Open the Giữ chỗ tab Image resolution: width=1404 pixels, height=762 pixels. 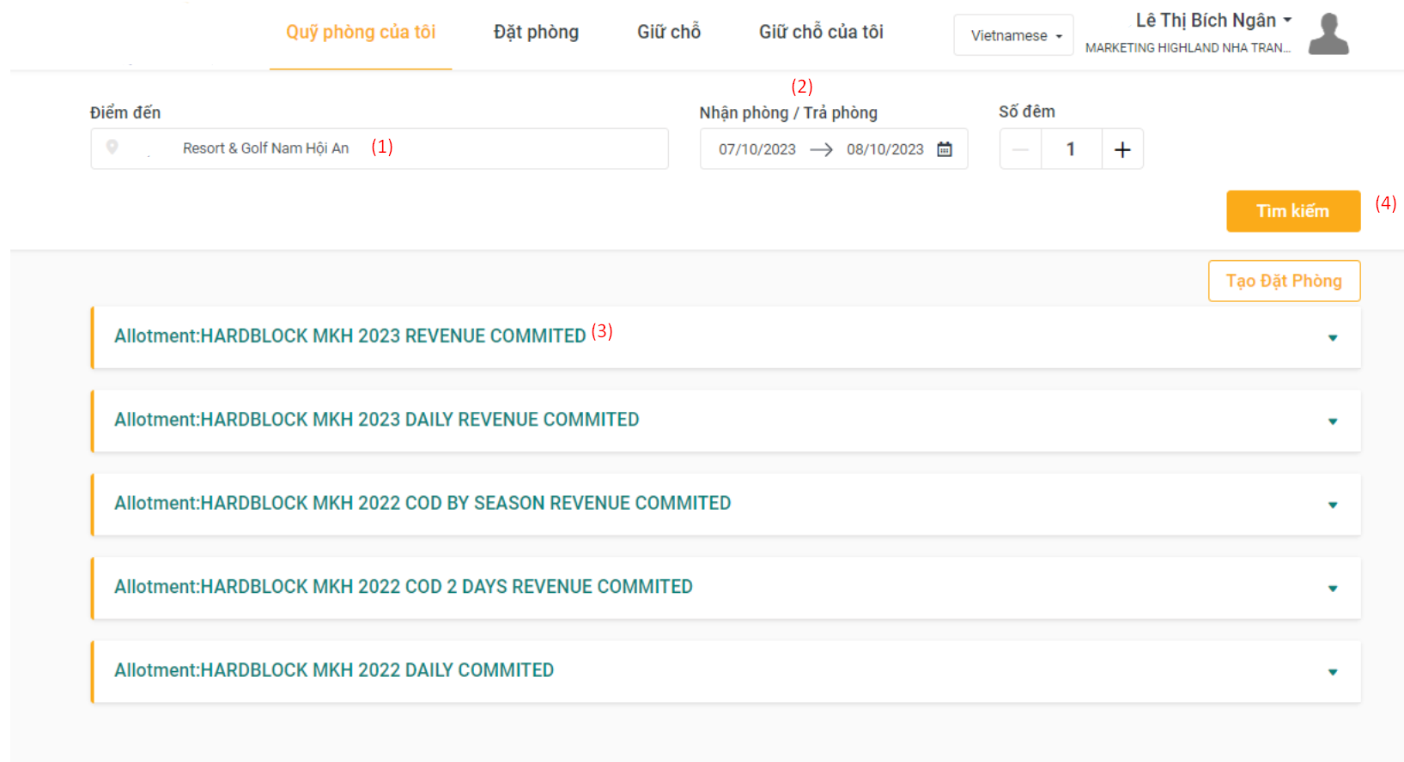click(x=669, y=33)
